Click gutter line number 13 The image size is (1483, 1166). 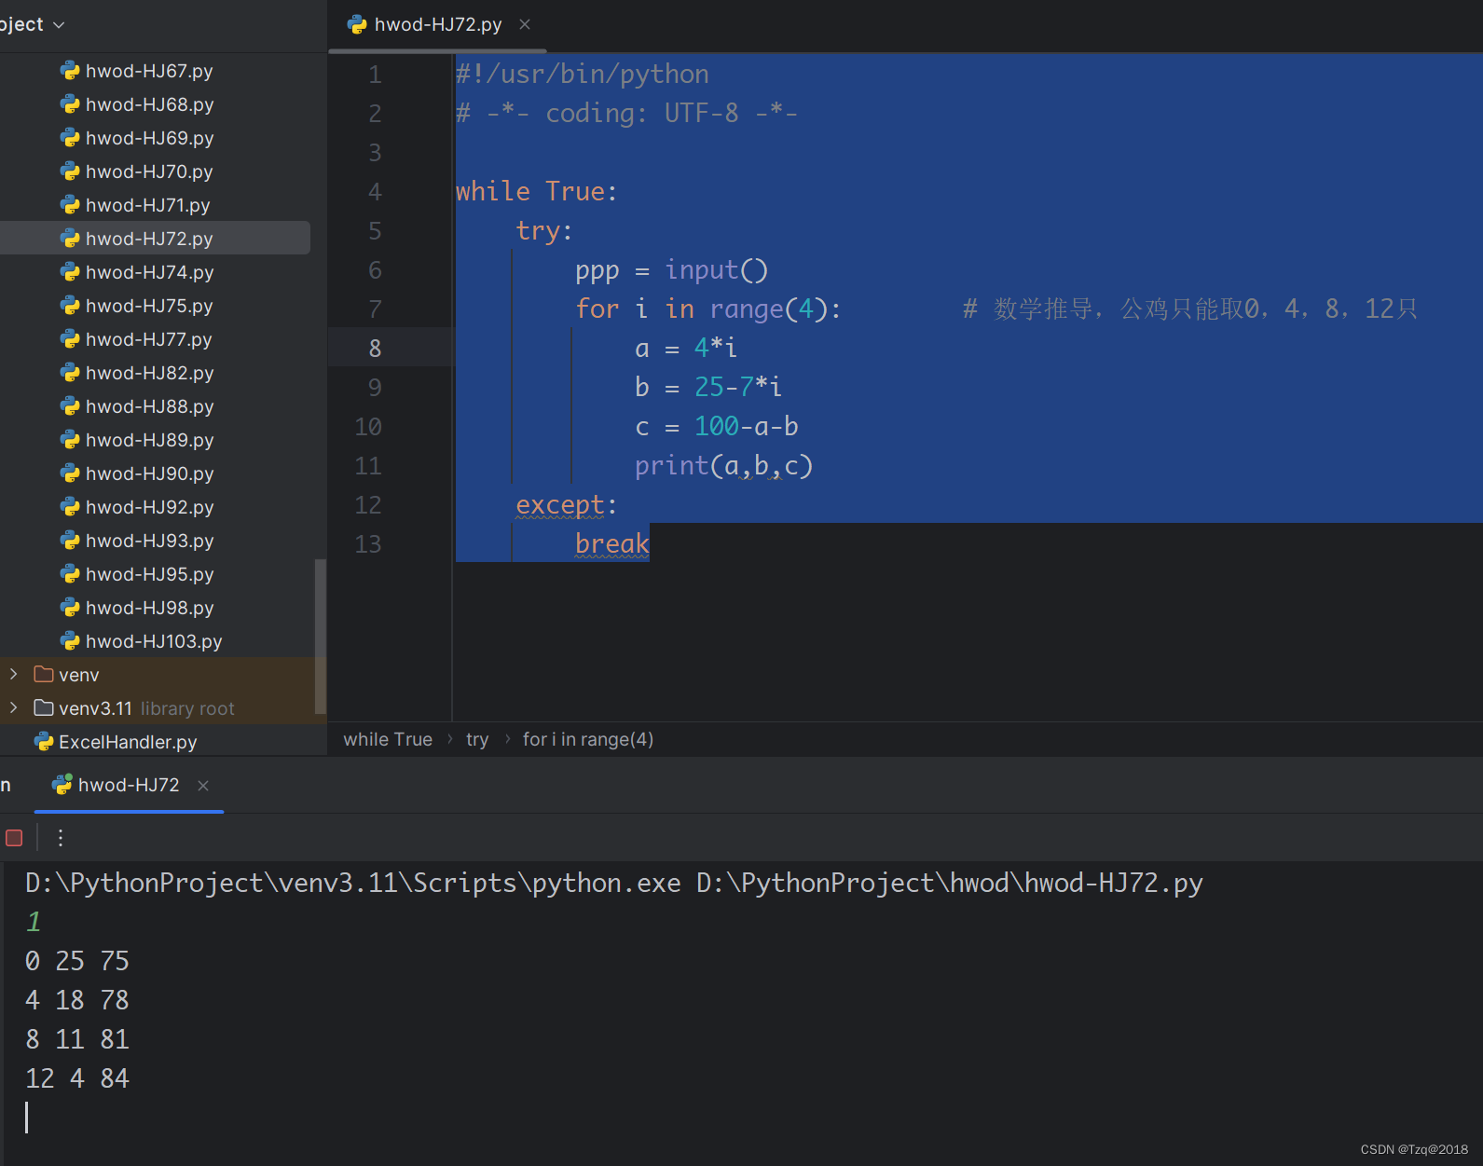point(368,544)
